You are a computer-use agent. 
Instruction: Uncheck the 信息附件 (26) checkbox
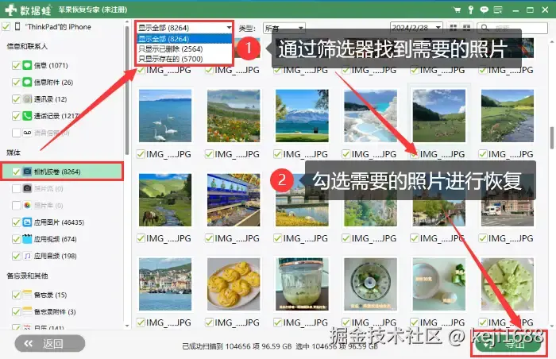(x=16, y=83)
